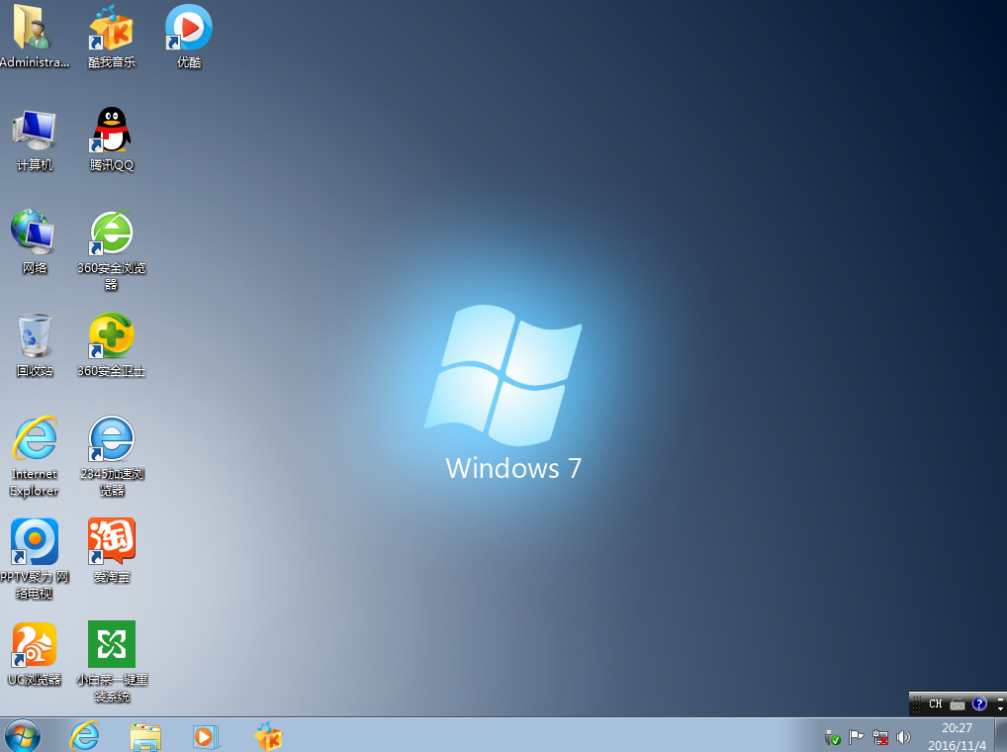Click Internet Explorer taskbar icon

coord(84,736)
